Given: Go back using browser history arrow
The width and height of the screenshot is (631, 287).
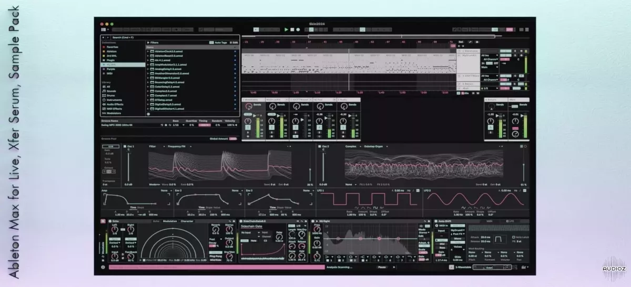Looking at the screenshot, I should [x=103, y=37].
